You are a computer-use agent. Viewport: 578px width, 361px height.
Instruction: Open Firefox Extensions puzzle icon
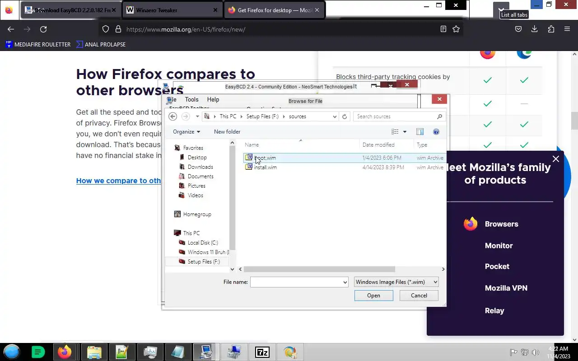pyautogui.click(x=551, y=29)
